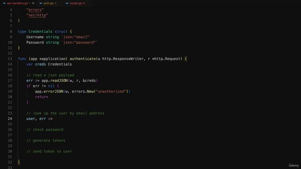Click the 'generate tokens' comment
The height and width of the screenshot is (169, 301).
(46, 141)
